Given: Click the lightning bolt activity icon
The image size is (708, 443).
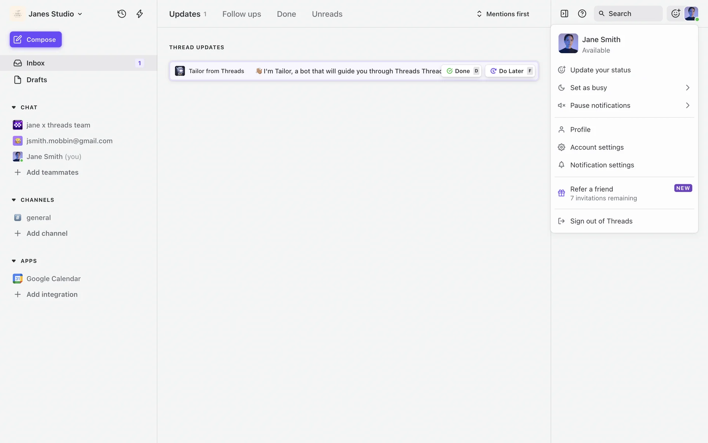Looking at the screenshot, I should pos(140,14).
